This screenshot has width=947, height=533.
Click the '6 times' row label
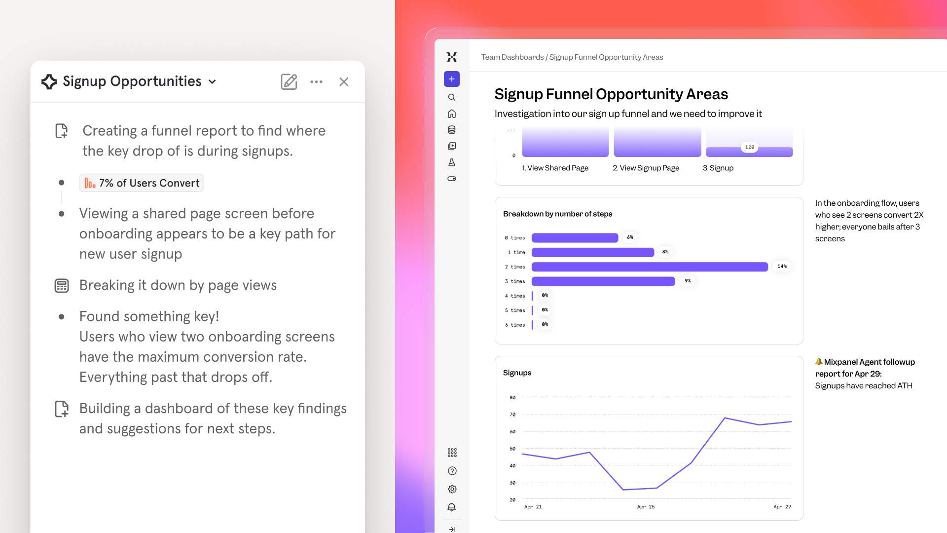(x=515, y=325)
